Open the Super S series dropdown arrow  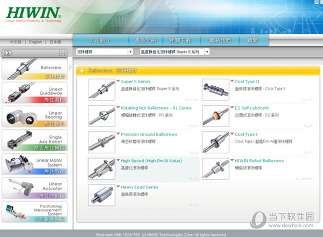click(x=207, y=51)
